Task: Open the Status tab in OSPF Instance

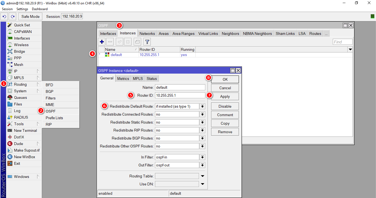Action: (152, 79)
